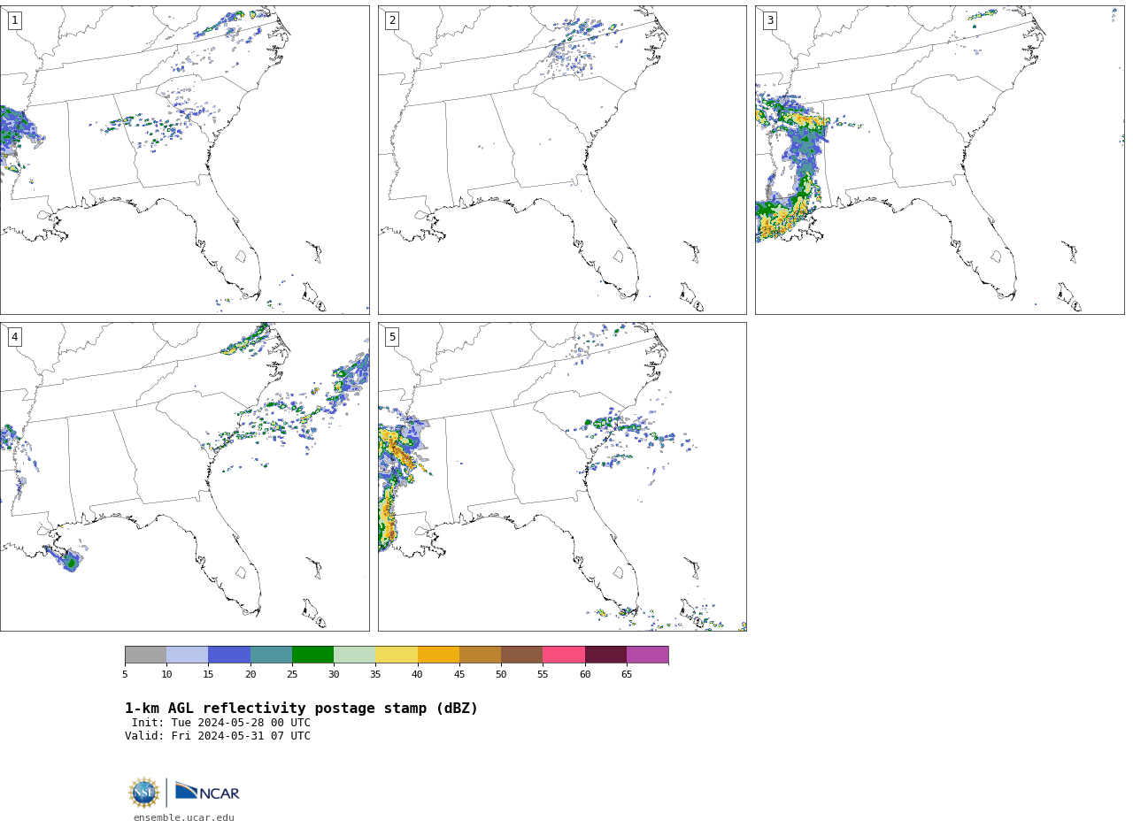Click the gray 5-10 dBZ swatch

pos(145,655)
